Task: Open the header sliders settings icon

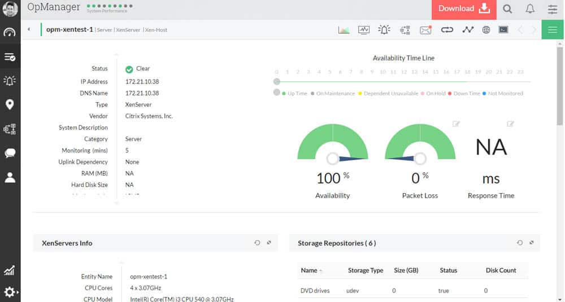Action: [x=553, y=9]
